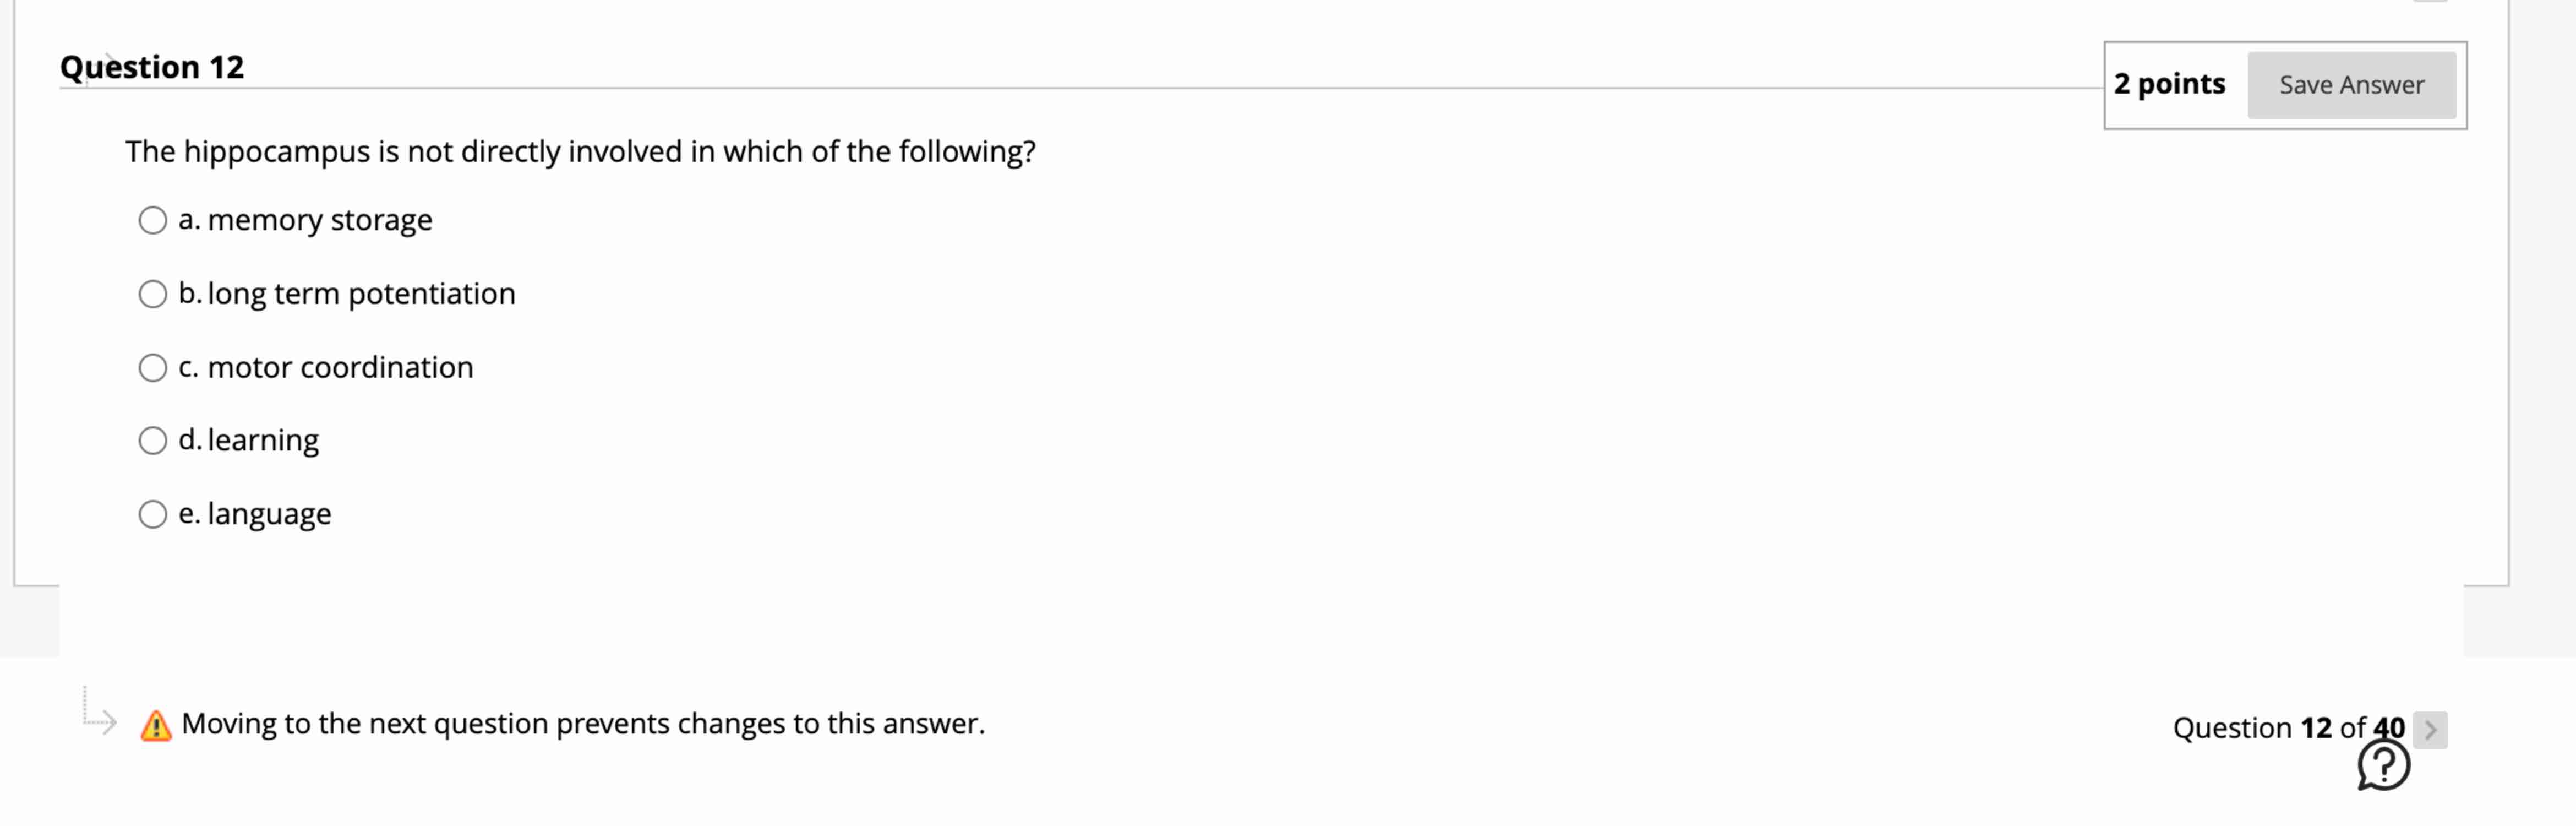Click the "Question 12" heading

pyautogui.click(x=151, y=66)
